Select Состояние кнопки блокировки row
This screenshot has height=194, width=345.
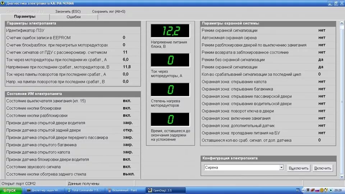(x=73, y=108)
